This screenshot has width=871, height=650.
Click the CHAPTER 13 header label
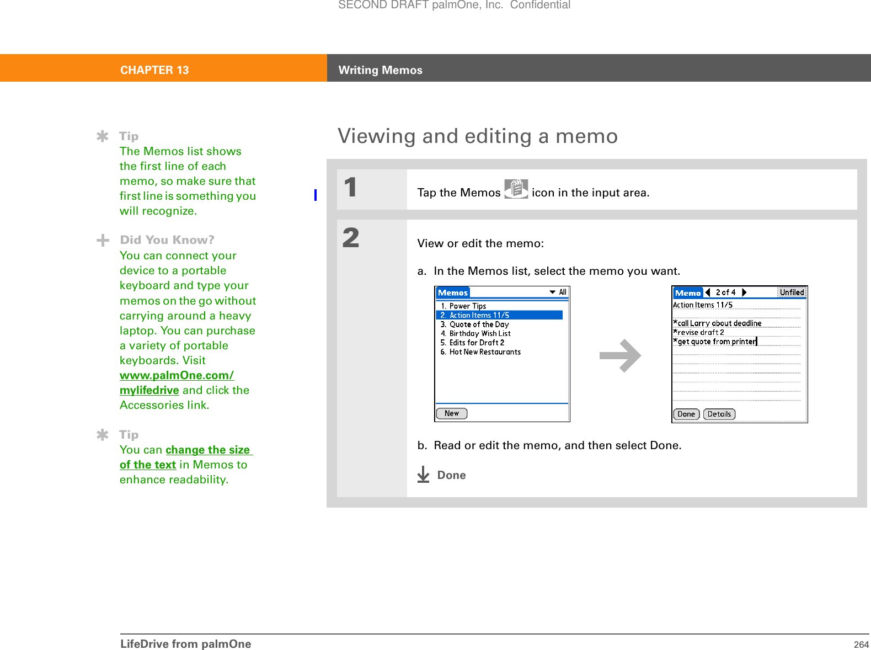click(x=154, y=70)
